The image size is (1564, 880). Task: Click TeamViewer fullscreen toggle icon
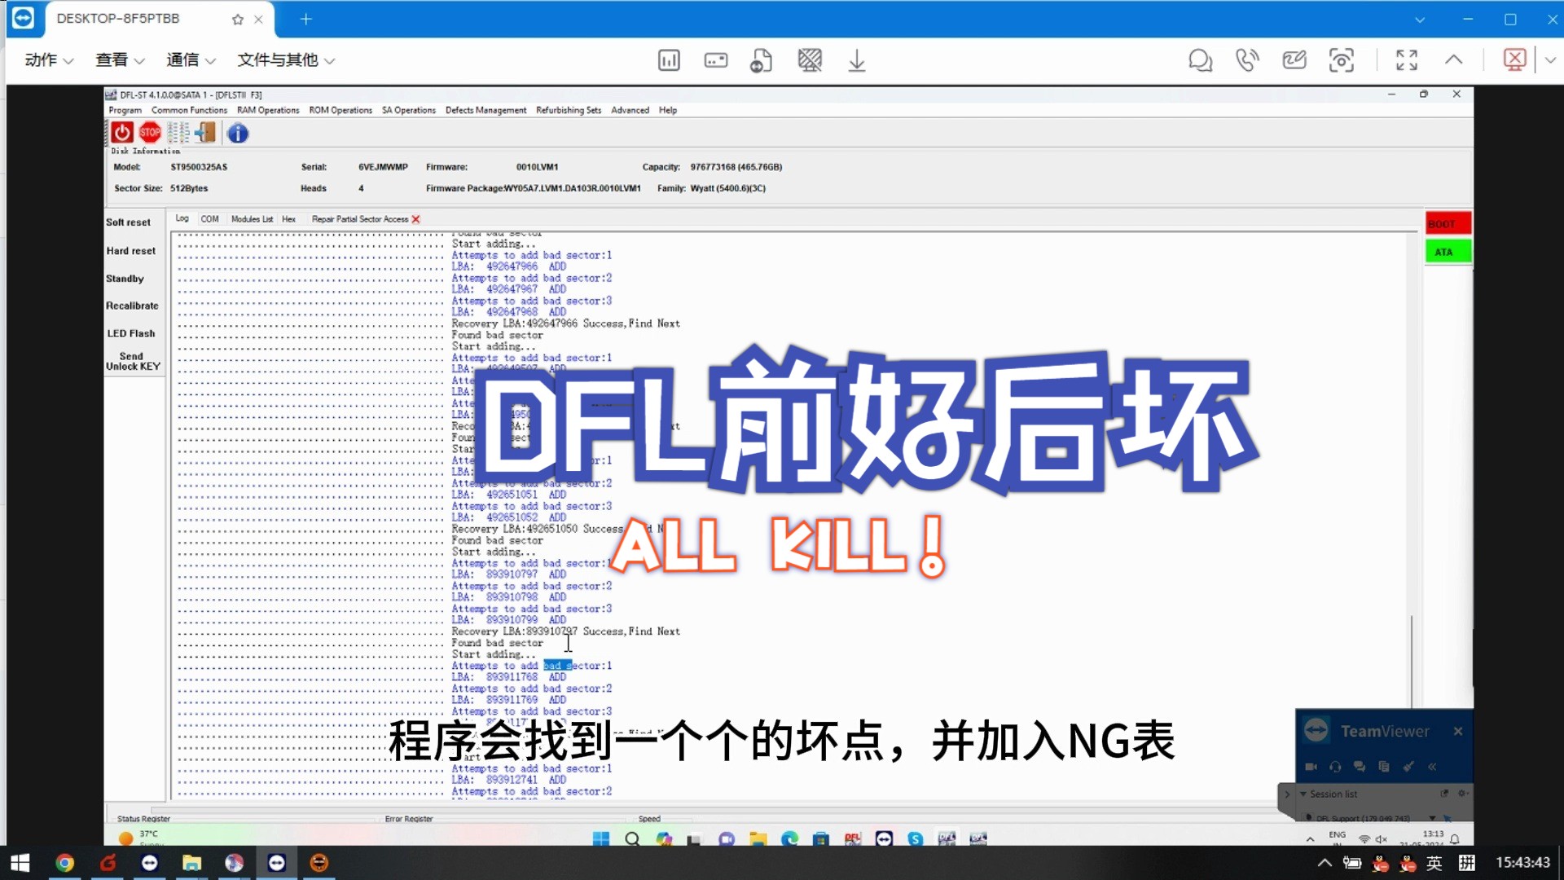pyautogui.click(x=1407, y=60)
